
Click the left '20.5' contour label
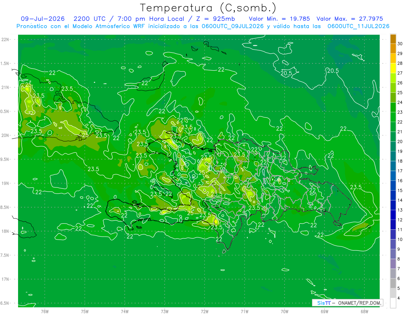286,73
